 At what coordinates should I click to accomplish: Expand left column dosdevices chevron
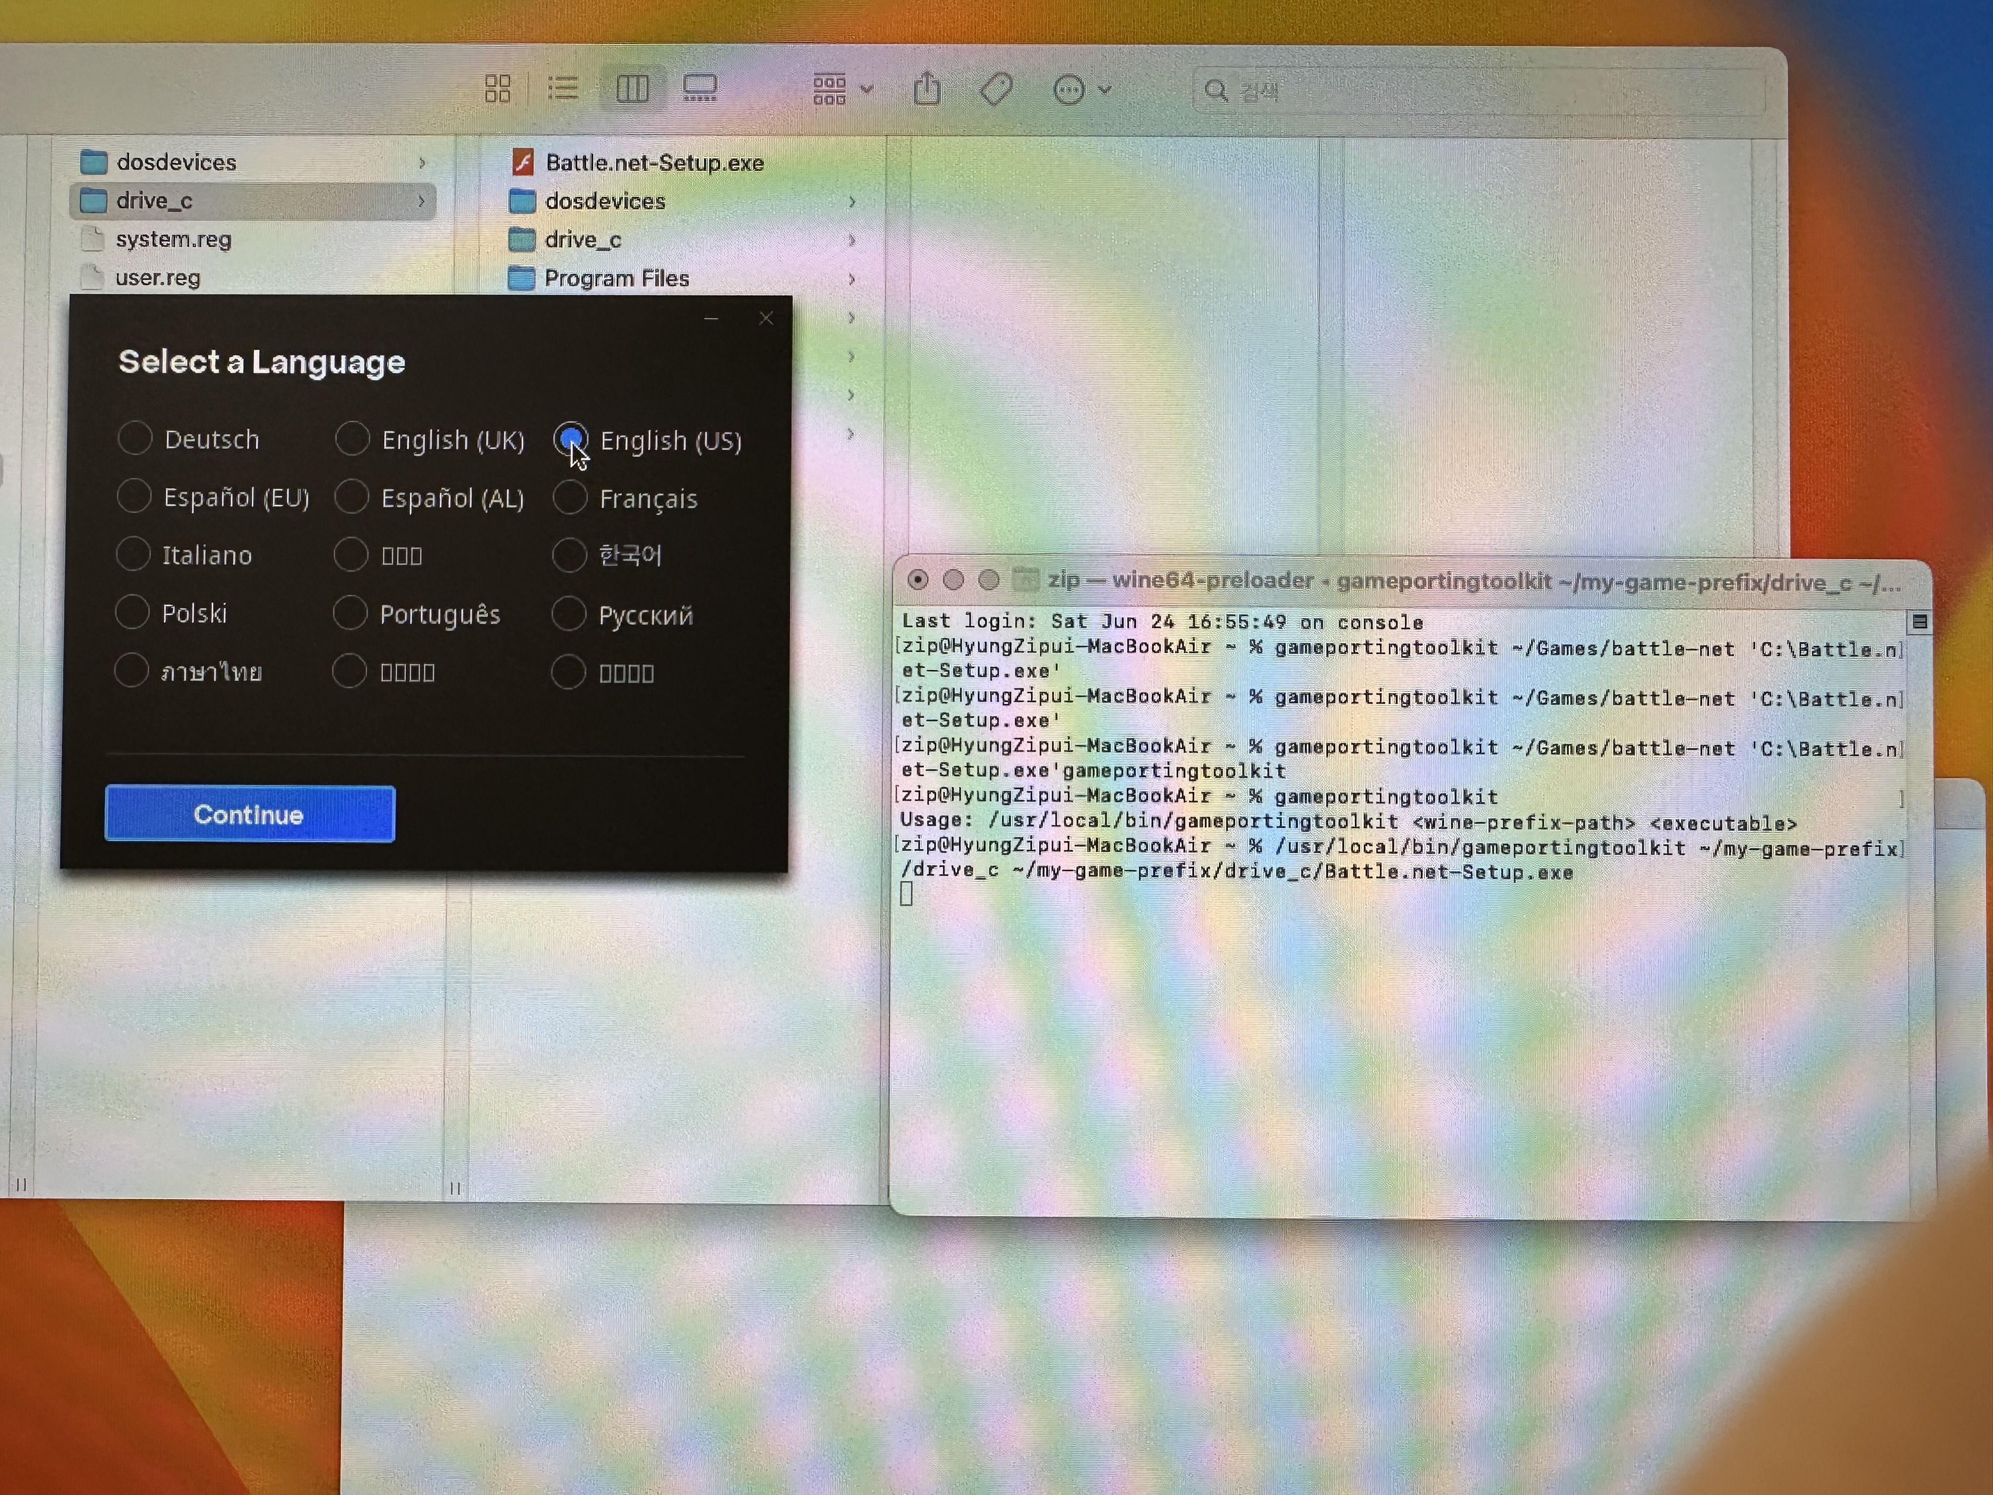pos(422,162)
